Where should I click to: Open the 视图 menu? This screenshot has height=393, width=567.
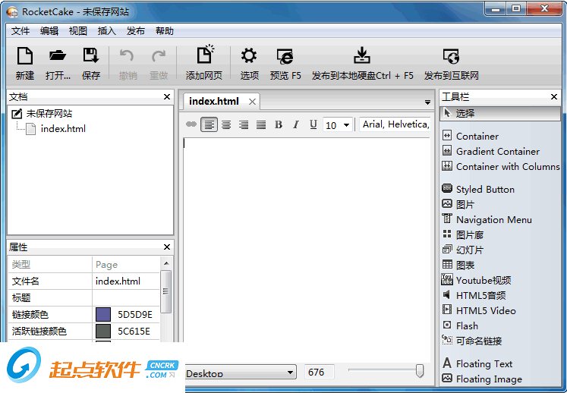[78, 31]
